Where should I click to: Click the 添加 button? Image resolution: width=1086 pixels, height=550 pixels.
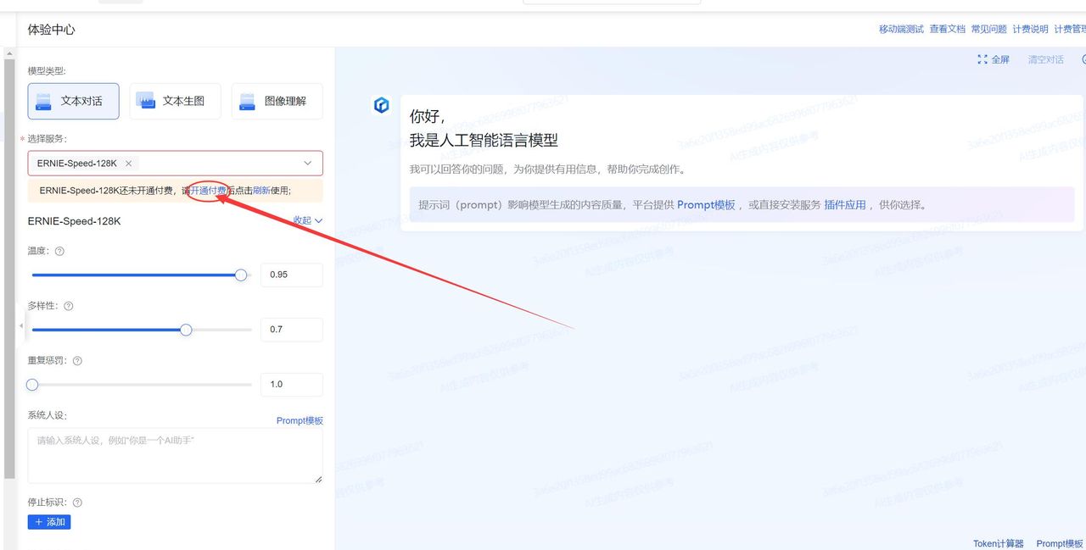[49, 522]
